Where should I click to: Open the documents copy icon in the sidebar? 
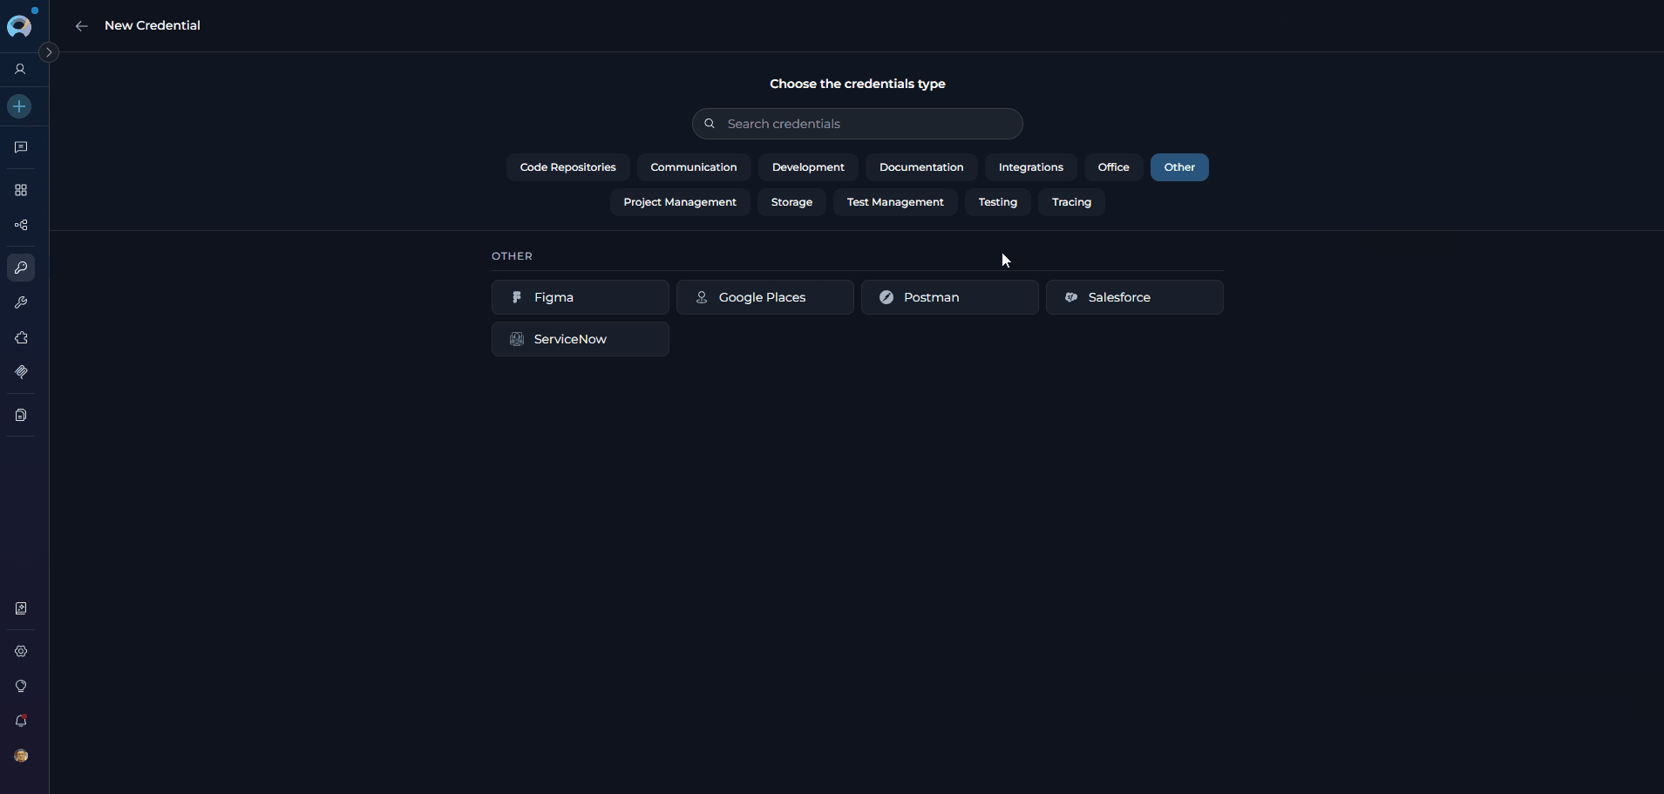coord(21,415)
